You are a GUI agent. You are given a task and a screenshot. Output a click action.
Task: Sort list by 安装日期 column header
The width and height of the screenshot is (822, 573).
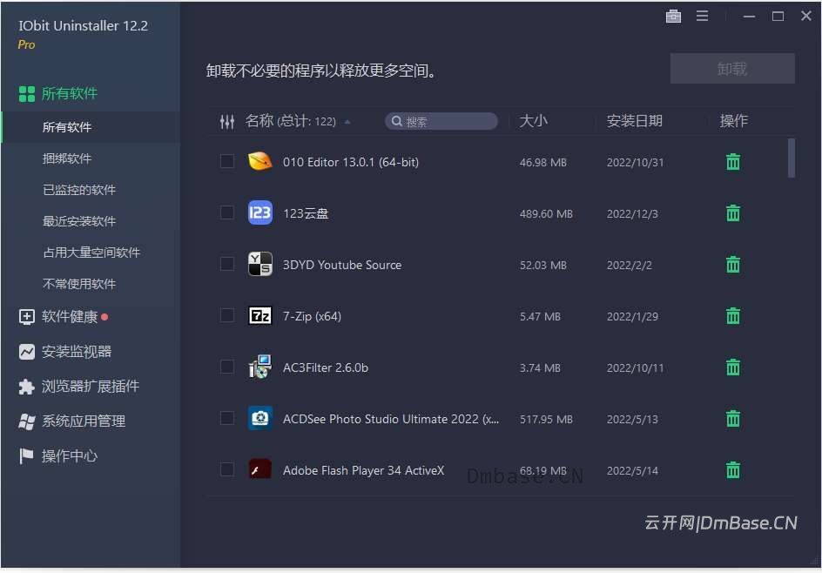634,121
